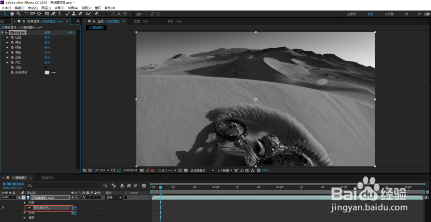Open the 1个视图 view layout dropdown
431x222 pixels.
pyautogui.click(x=225, y=170)
